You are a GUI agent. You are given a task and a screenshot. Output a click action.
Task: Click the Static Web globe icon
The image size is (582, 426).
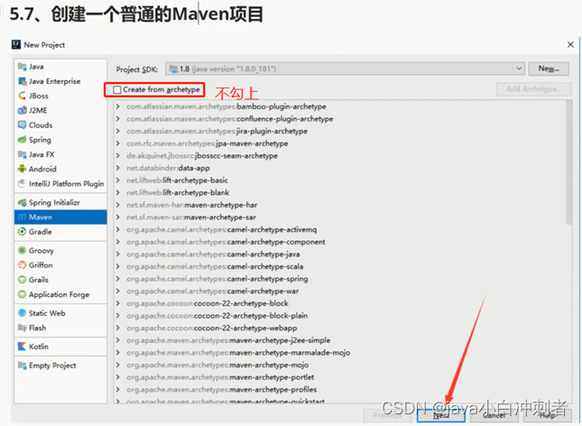pos(22,313)
